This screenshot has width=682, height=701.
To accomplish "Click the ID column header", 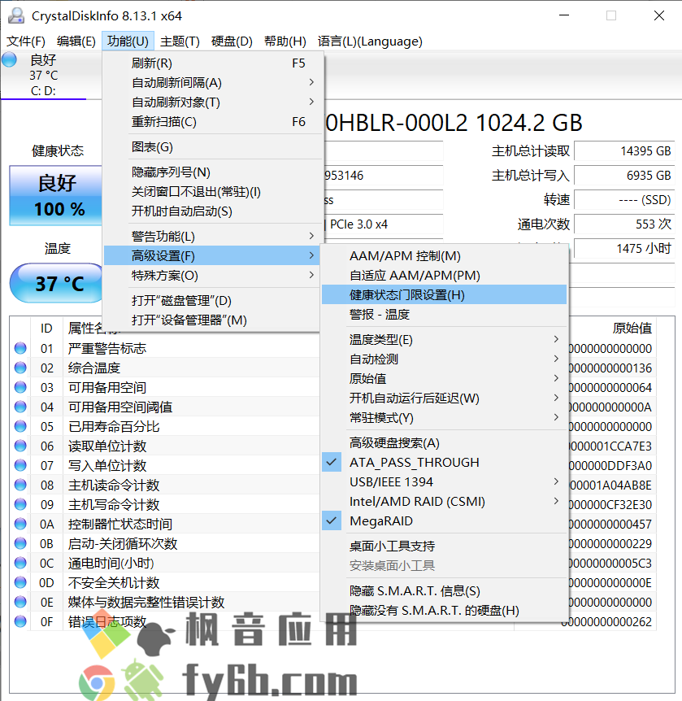I will (46, 329).
